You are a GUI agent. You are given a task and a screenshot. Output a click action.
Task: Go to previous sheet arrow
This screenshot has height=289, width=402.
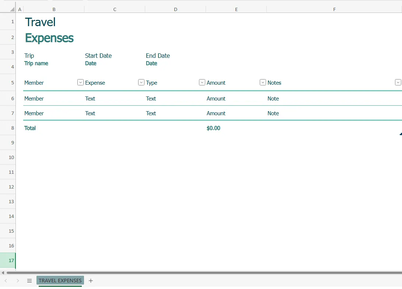pyautogui.click(x=6, y=281)
